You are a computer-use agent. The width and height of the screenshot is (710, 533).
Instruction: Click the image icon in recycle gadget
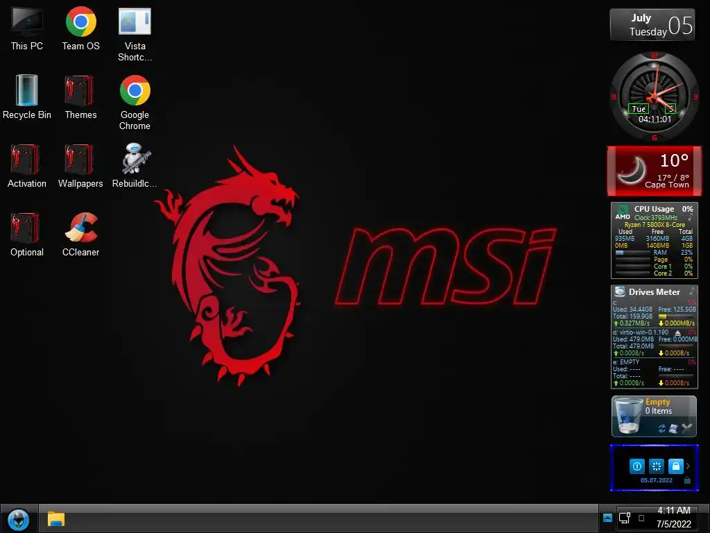click(673, 428)
